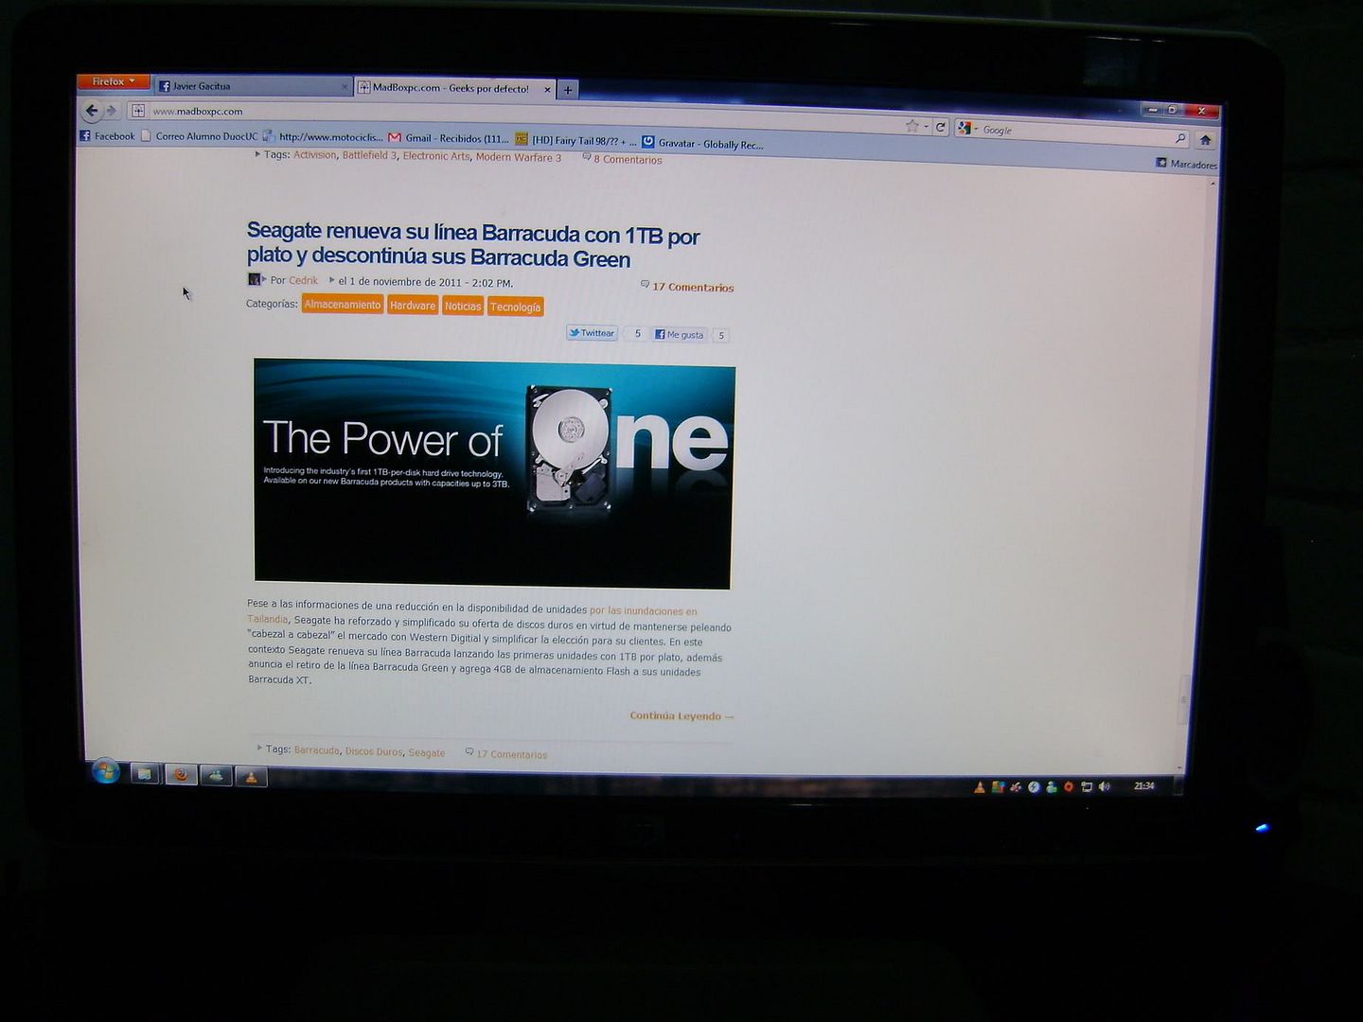This screenshot has width=1363, height=1022.
Task: Select the Noticias category tag
Action: click(463, 307)
